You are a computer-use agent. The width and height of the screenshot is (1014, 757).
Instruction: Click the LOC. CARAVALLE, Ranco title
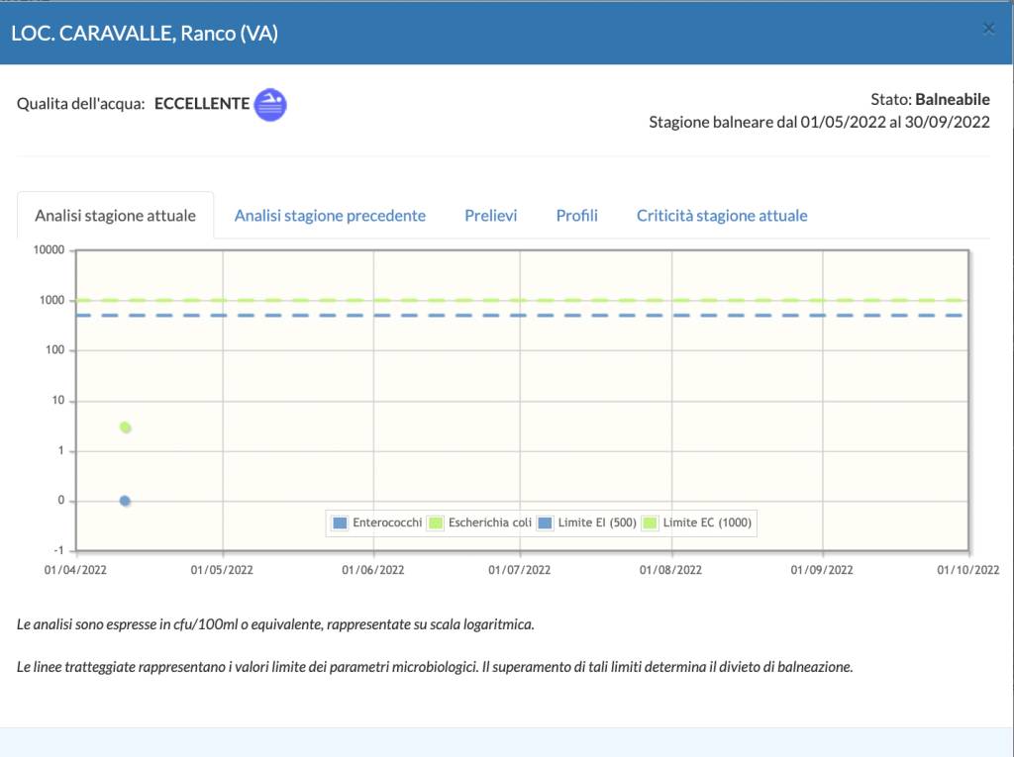(x=145, y=34)
